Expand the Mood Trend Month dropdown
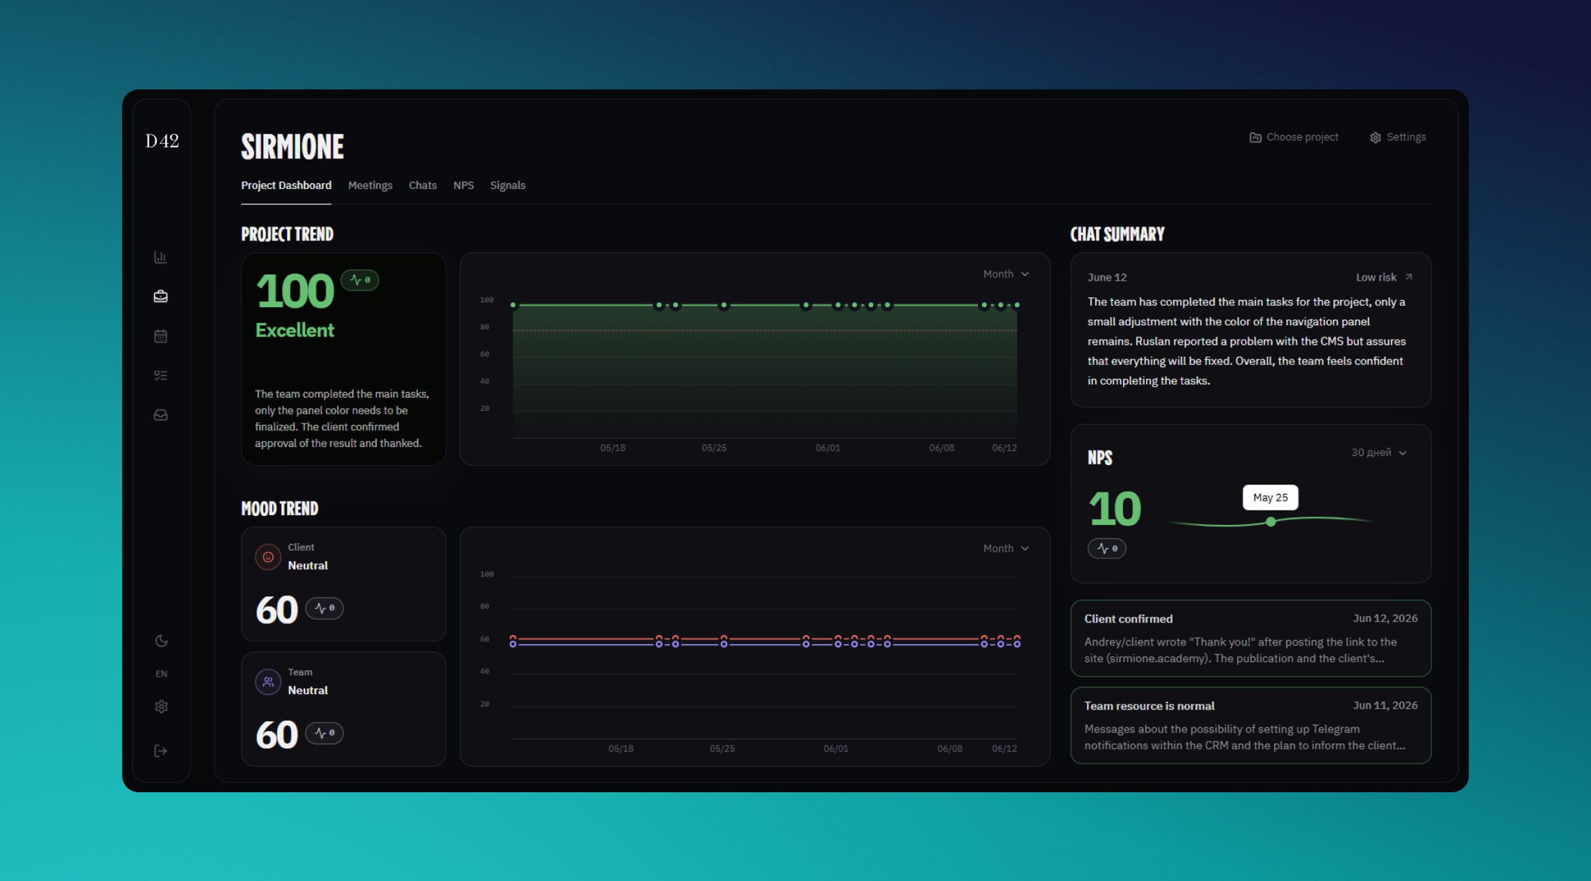 [x=1006, y=548]
